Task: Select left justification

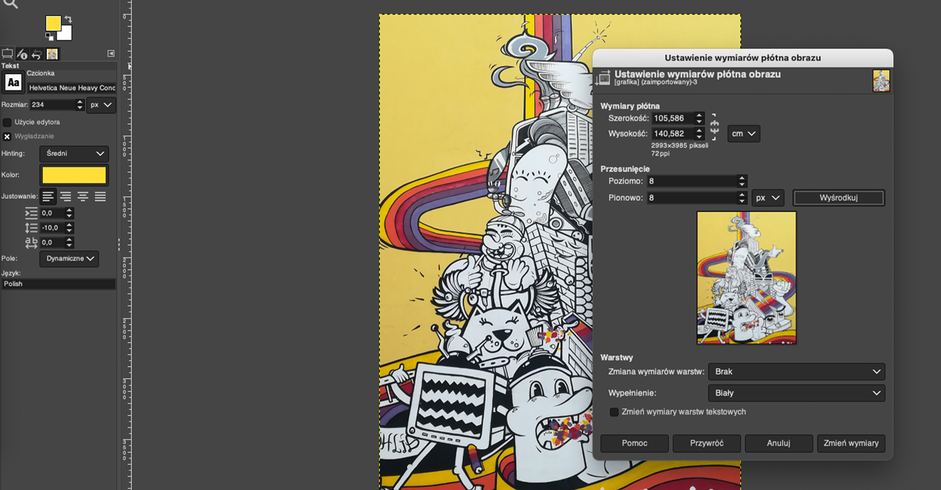Action: (48, 196)
